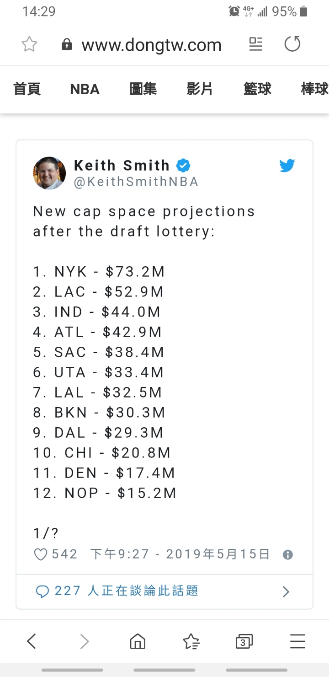This screenshot has height=677, width=329.
Task: Switch to the 首頁 tab
Action: (27, 89)
